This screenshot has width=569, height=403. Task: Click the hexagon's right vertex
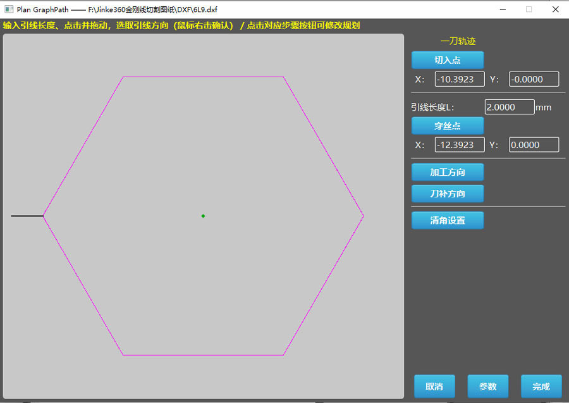(364, 216)
